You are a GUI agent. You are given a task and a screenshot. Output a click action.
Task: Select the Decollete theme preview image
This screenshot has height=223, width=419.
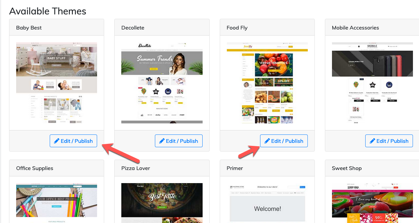coord(162,83)
